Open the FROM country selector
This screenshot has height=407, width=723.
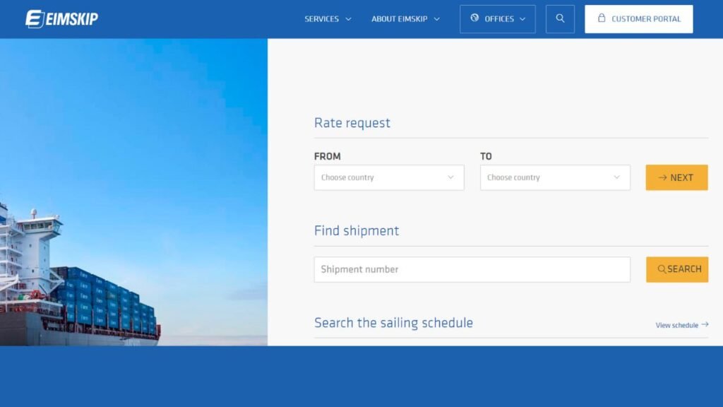(388, 177)
